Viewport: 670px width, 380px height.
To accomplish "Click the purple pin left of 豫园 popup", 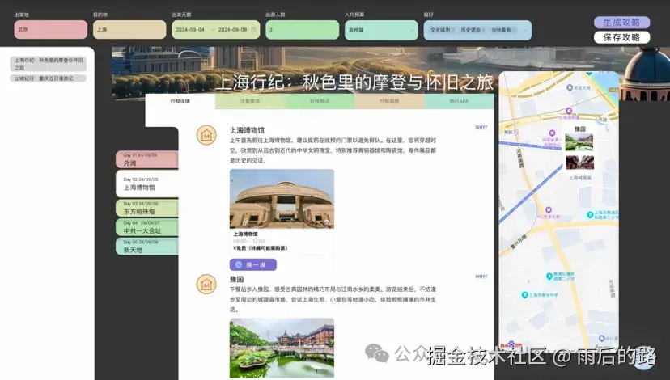I will point(552,133).
